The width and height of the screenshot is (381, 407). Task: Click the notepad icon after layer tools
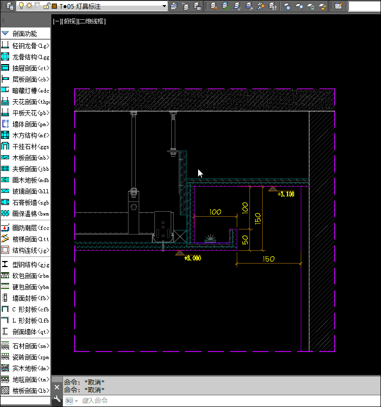click(339, 6)
